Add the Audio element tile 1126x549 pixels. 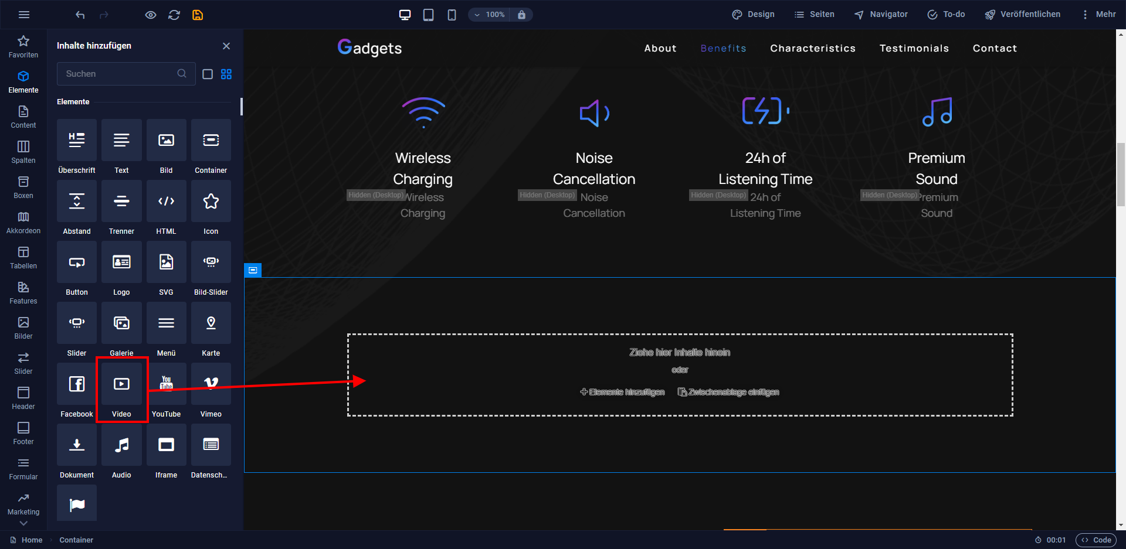click(121, 451)
